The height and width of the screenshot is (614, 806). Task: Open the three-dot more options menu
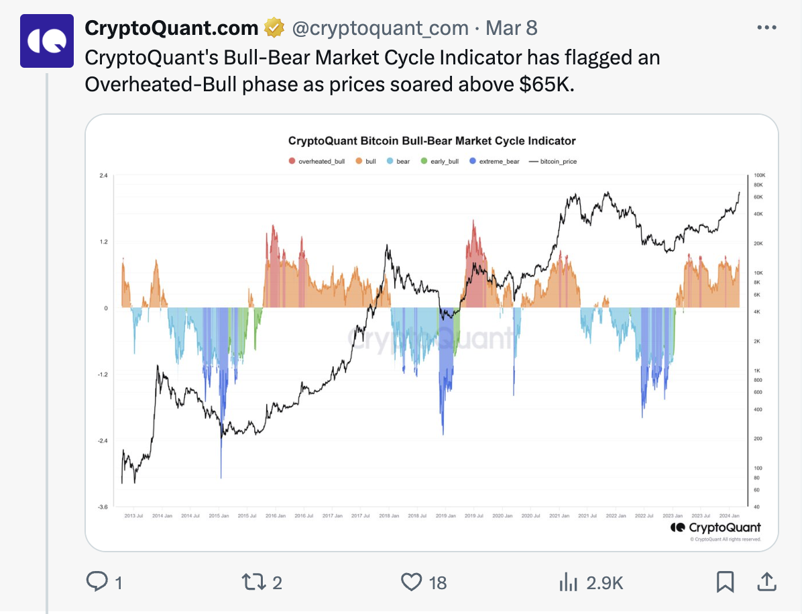(766, 28)
